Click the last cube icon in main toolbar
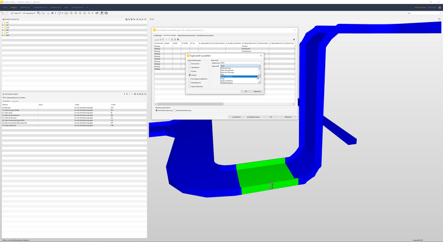The width and height of the screenshot is (443, 242). [x=106, y=13]
